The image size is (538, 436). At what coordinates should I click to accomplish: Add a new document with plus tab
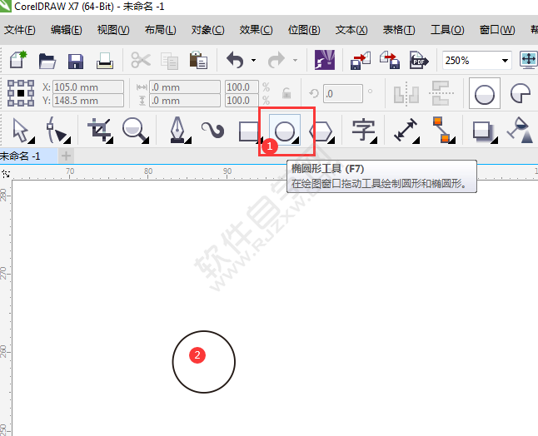pos(66,156)
